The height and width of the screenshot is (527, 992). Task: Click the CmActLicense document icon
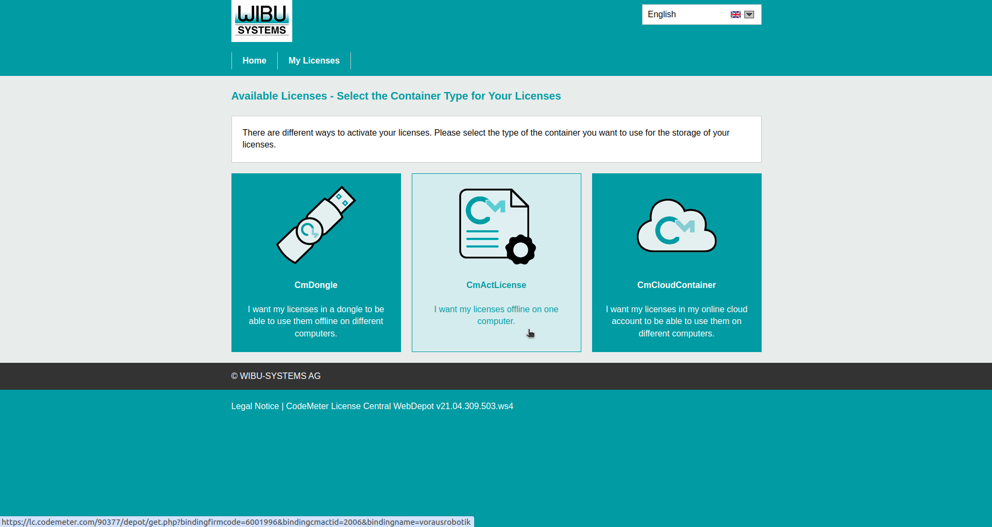(496, 226)
